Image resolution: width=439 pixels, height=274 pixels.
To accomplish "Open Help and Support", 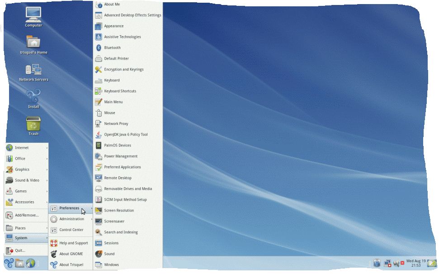I will (71, 243).
